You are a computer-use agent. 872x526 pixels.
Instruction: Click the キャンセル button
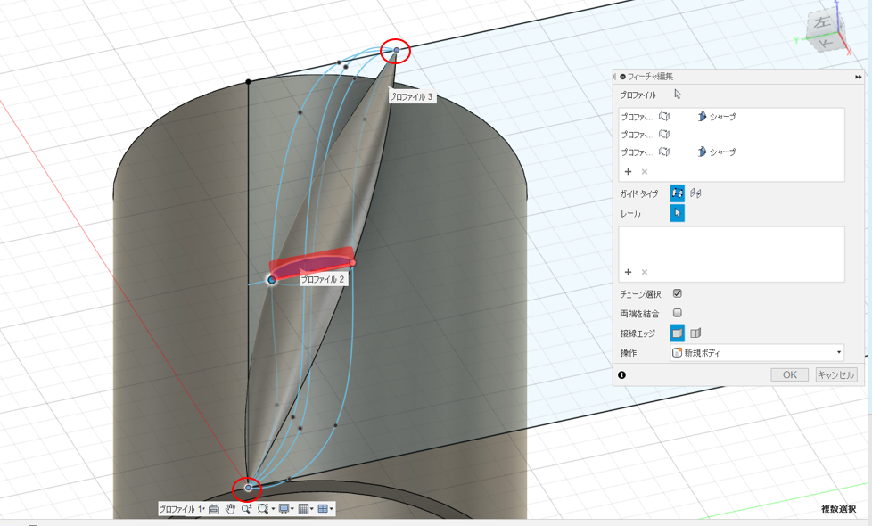(835, 374)
